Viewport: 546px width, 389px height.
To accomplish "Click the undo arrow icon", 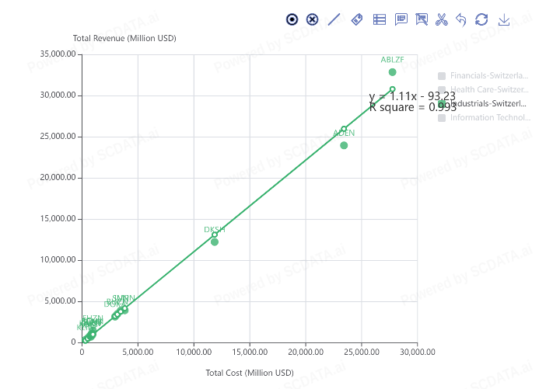I will (461, 19).
